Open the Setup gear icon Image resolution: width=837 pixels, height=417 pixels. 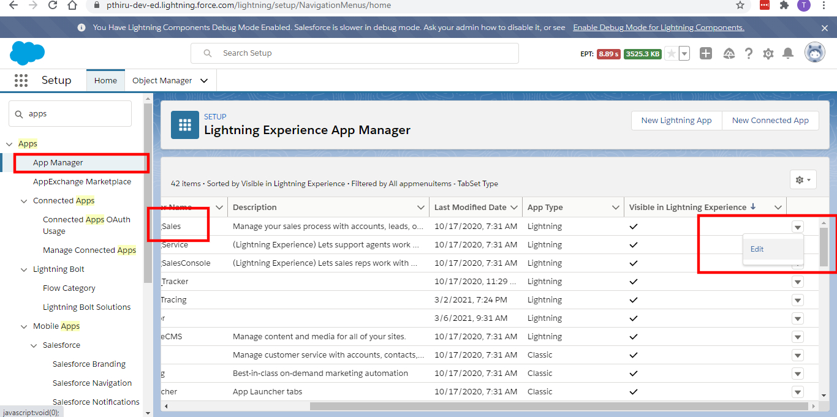(x=768, y=53)
